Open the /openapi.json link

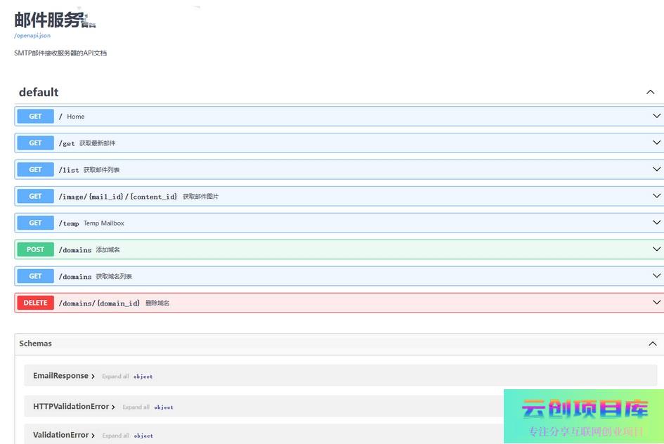(x=32, y=35)
